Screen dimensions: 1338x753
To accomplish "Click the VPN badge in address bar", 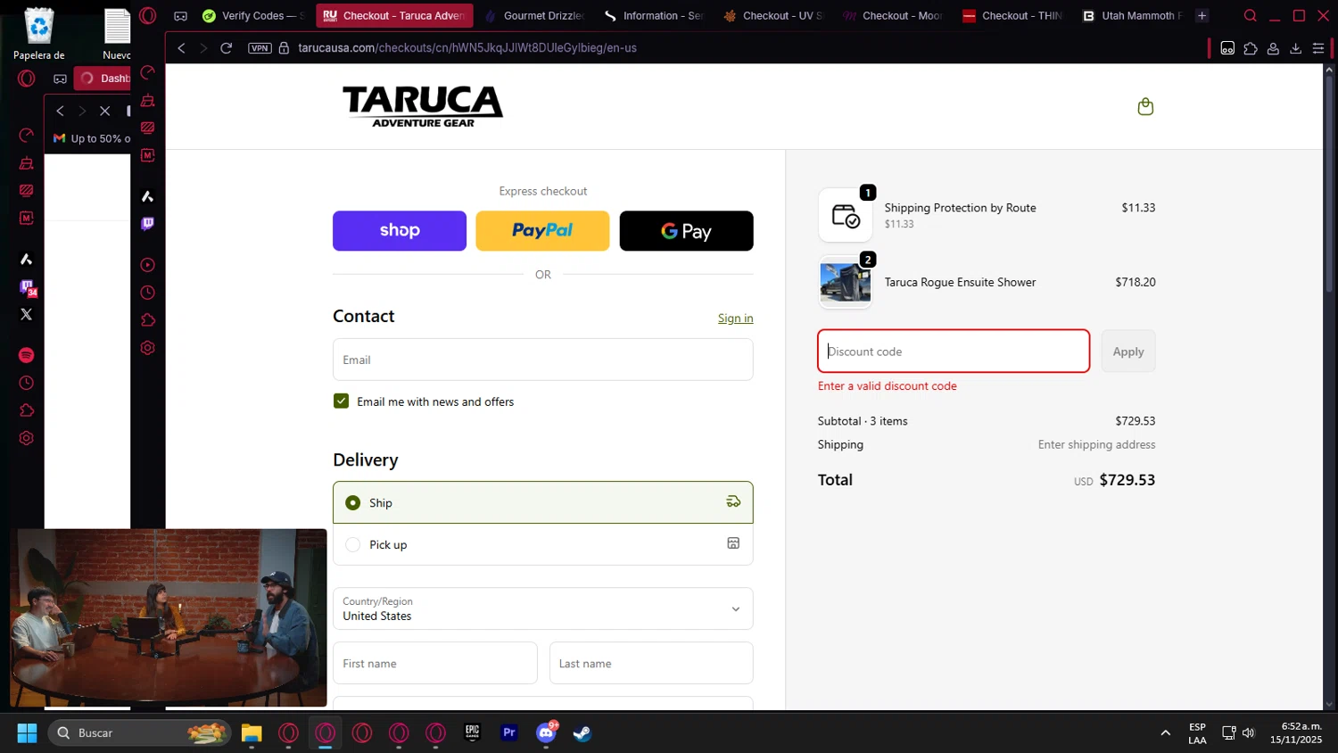I will click(x=260, y=48).
